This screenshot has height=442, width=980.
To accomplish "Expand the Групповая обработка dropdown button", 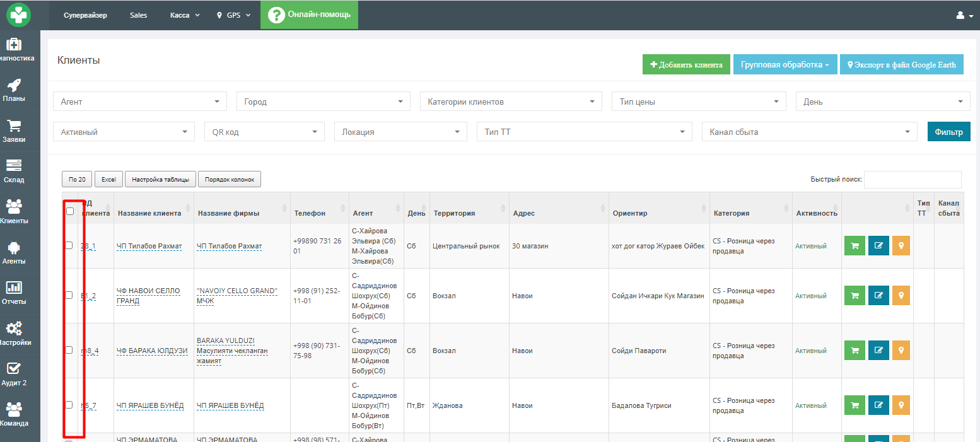I will tap(785, 64).
